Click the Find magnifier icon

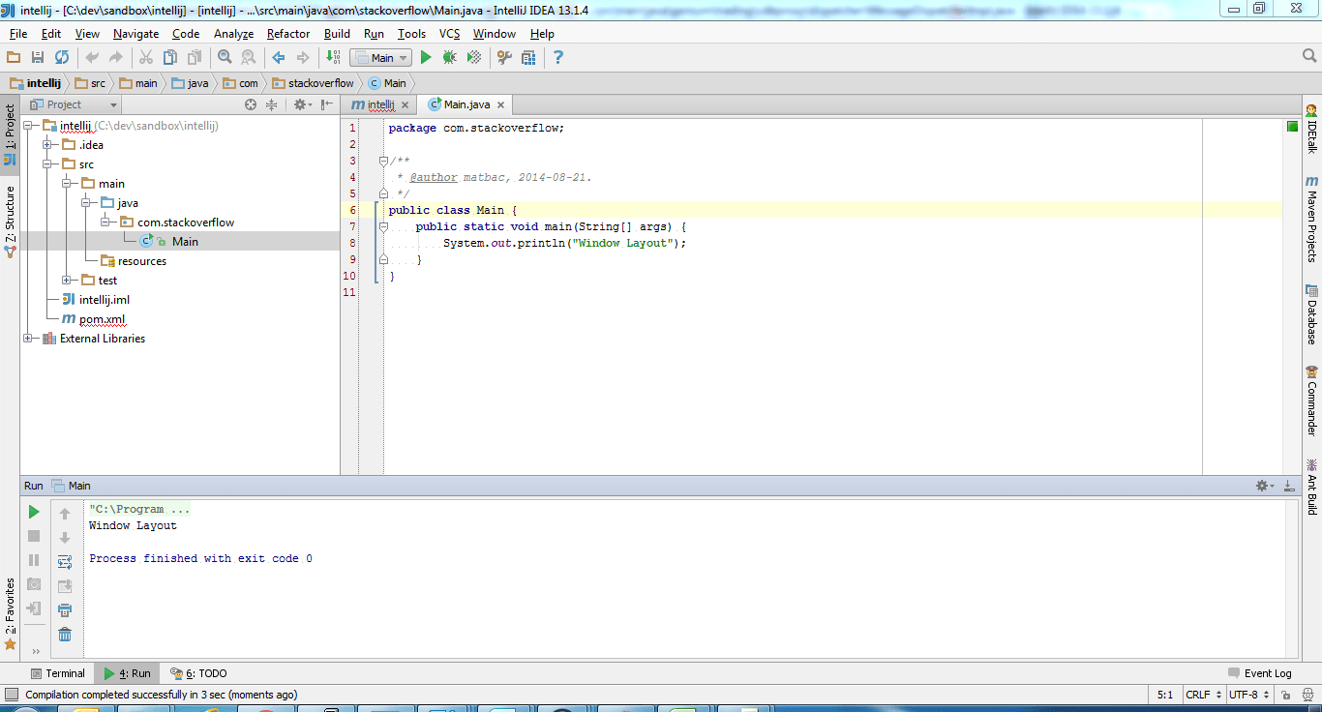[x=225, y=58]
